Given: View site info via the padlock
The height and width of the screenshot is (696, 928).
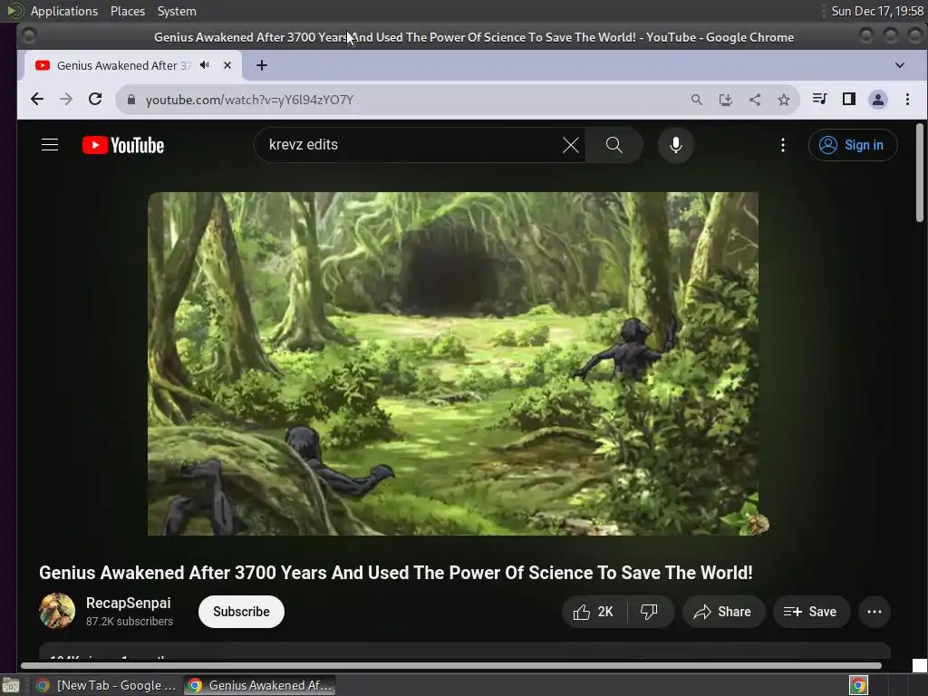Looking at the screenshot, I should pos(131,100).
